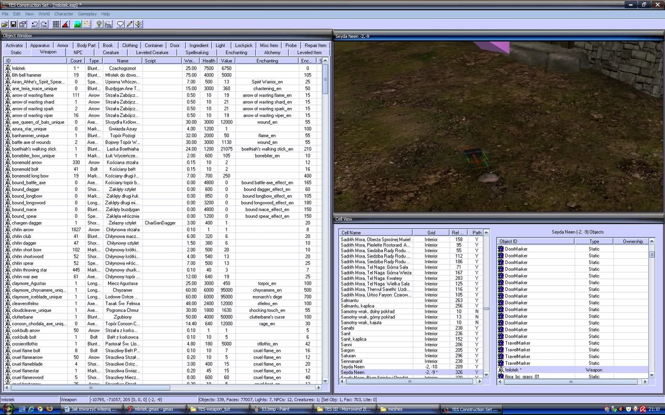Switch to the Clothing tab

130,45
